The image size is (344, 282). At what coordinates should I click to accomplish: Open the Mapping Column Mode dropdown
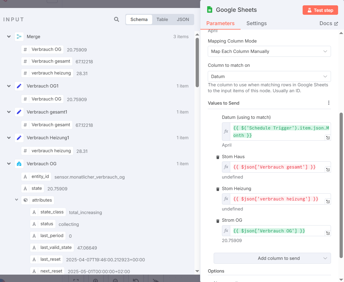[269, 51]
